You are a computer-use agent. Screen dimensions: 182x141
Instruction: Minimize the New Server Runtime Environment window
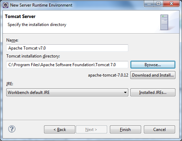[149, 4]
